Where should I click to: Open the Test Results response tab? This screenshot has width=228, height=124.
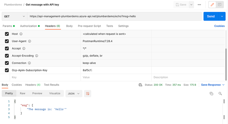(x=52, y=85)
